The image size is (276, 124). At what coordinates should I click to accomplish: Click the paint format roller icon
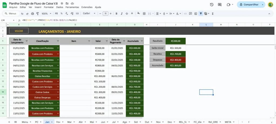(37, 13)
